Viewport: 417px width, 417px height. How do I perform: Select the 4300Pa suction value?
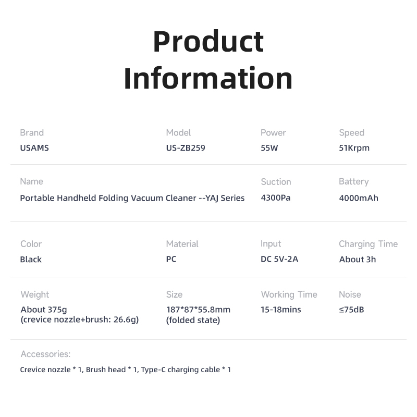pos(275,198)
